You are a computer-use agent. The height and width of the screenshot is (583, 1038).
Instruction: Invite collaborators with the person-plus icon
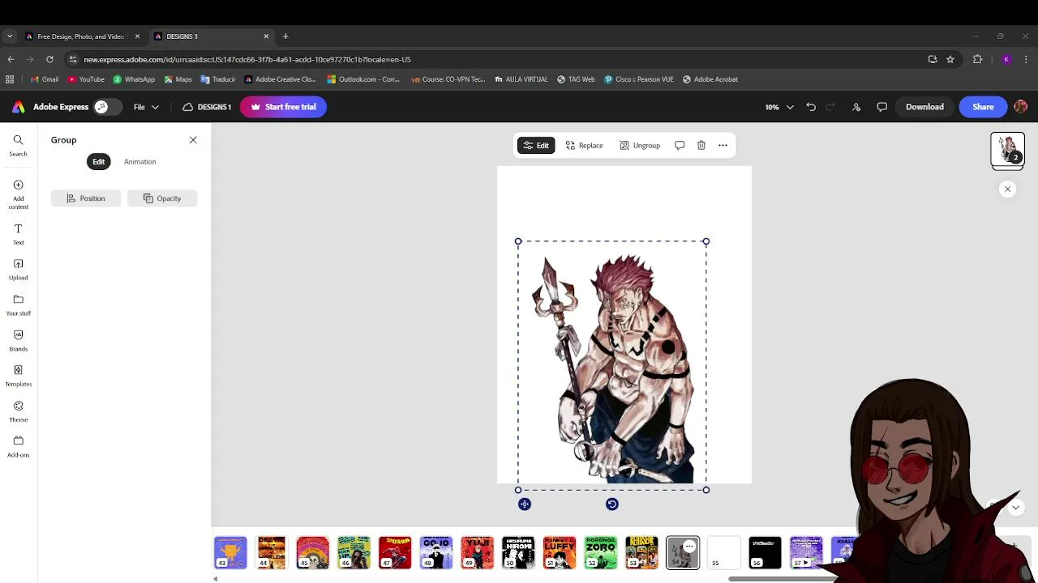click(x=856, y=107)
